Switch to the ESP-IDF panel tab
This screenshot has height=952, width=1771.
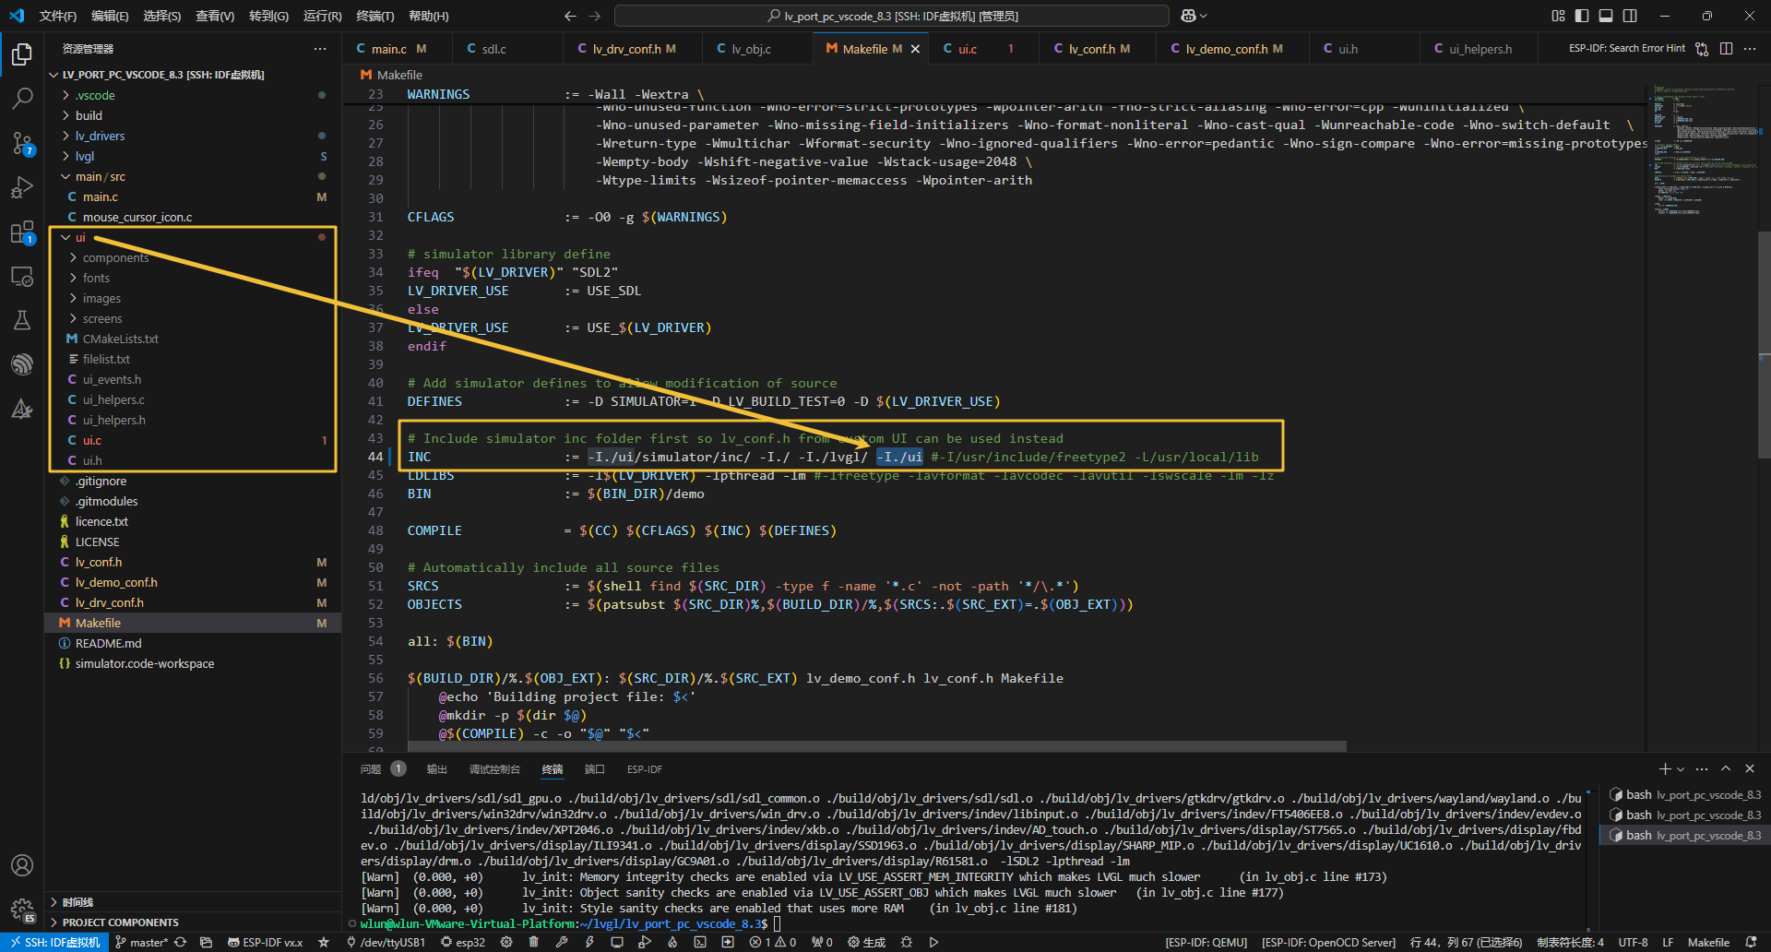645,768
